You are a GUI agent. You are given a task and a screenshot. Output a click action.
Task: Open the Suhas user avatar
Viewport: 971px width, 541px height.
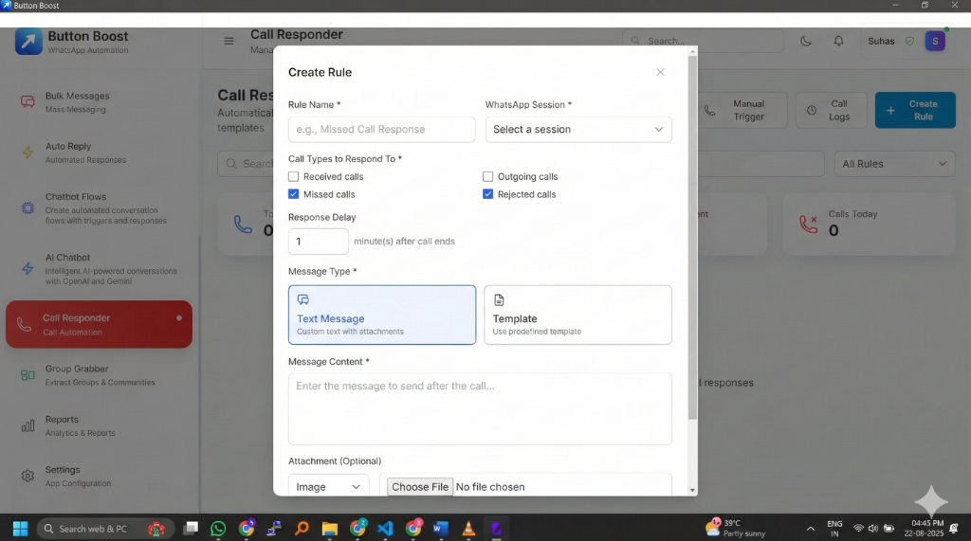(935, 41)
